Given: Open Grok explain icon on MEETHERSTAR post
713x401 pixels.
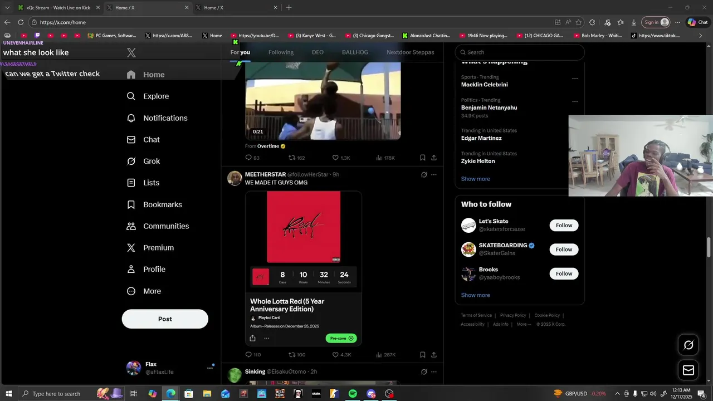Looking at the screenshot, I should coord(424,175).
